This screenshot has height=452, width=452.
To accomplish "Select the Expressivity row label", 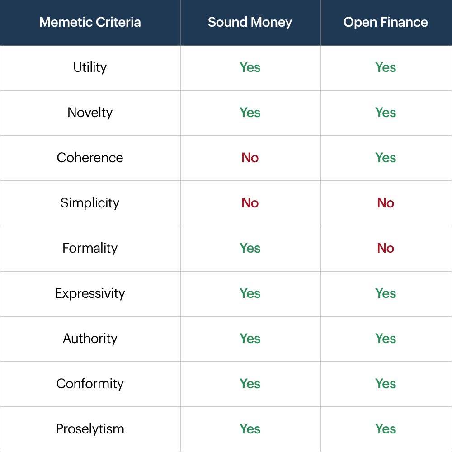I will click(x=90, y=293).
